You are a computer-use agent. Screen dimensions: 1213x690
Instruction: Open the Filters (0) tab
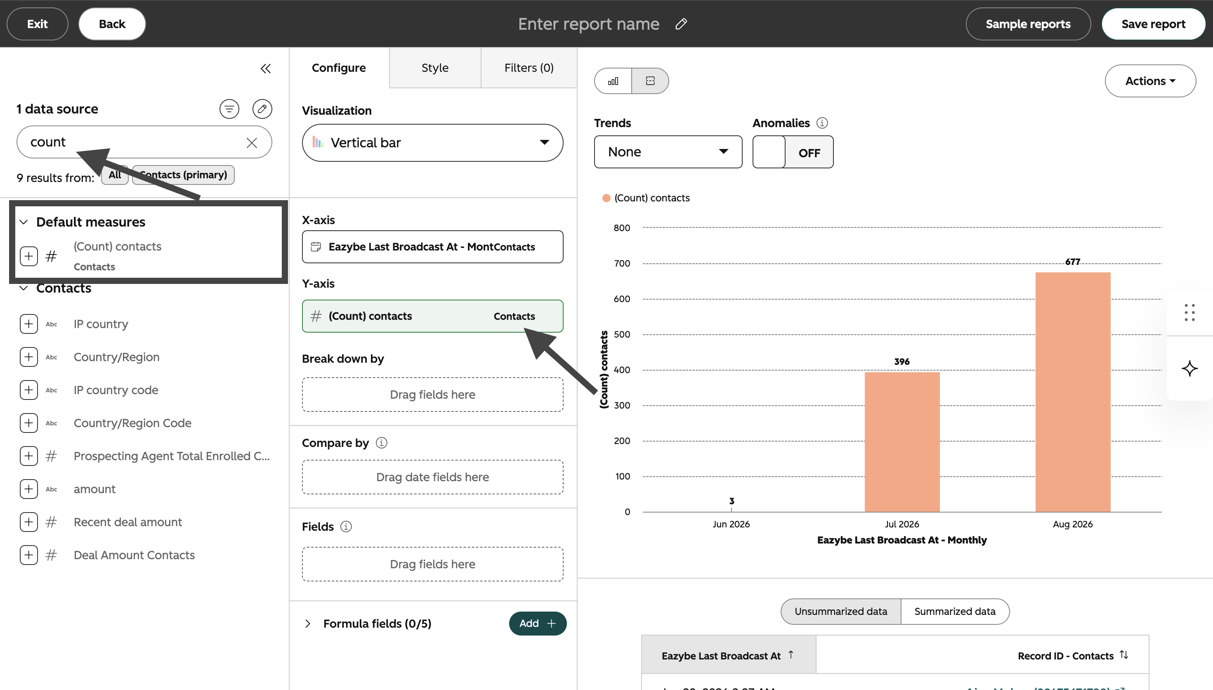click(529, 68)
